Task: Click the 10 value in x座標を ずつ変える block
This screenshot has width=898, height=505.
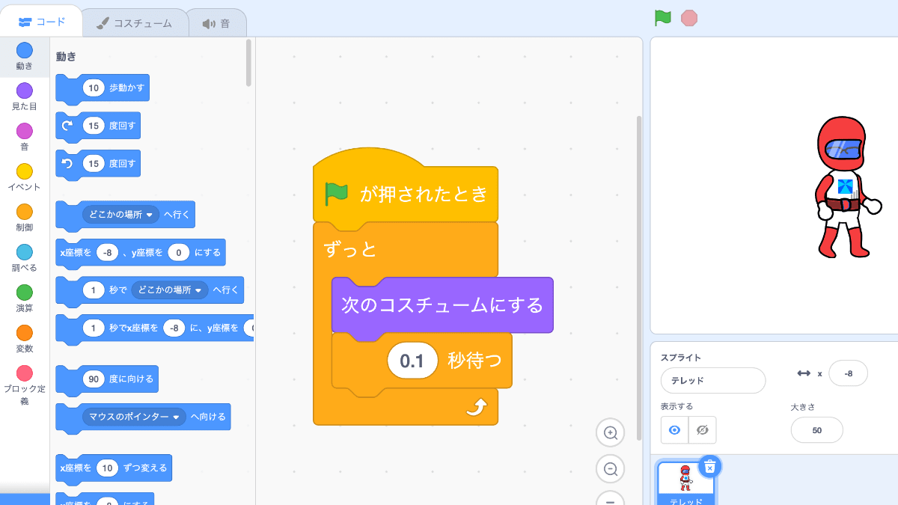Action: tap(108, 468)
